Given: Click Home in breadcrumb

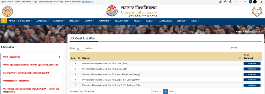Looking at the screenshot, I should tap(239, 32).
